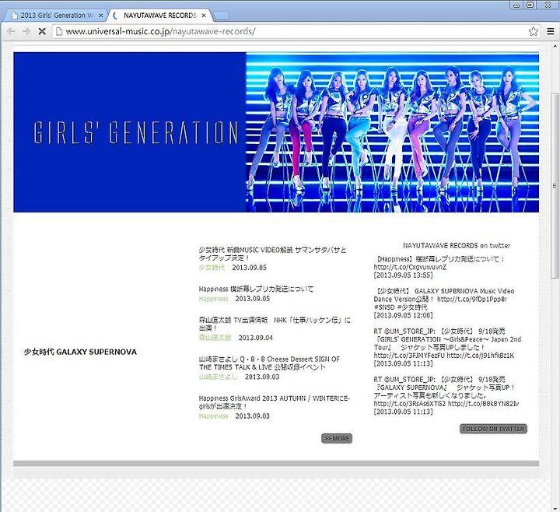560x512 pixels.
Task: Click the scrollbar down arrow
Action: tap(555, 508)
